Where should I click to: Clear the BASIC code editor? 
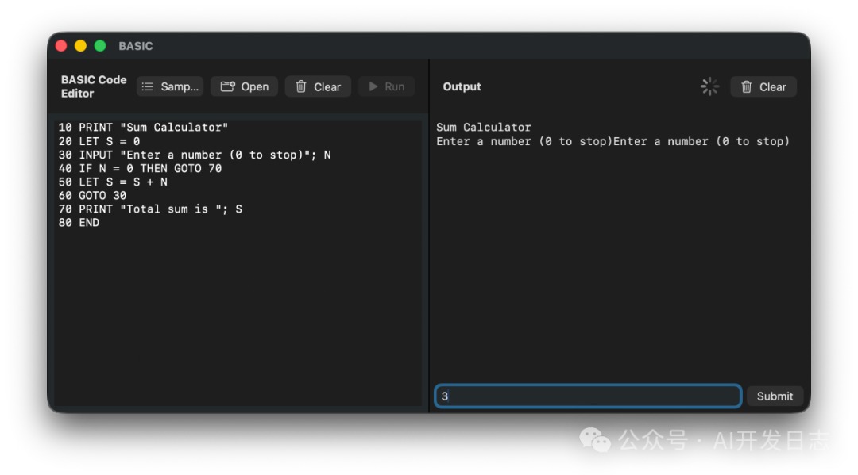pos(318,86)
